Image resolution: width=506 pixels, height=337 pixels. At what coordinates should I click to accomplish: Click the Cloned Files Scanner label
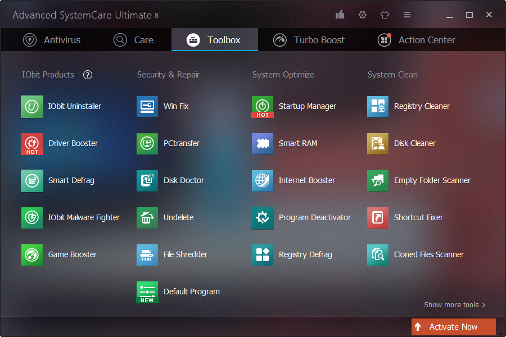click(429, 255)
